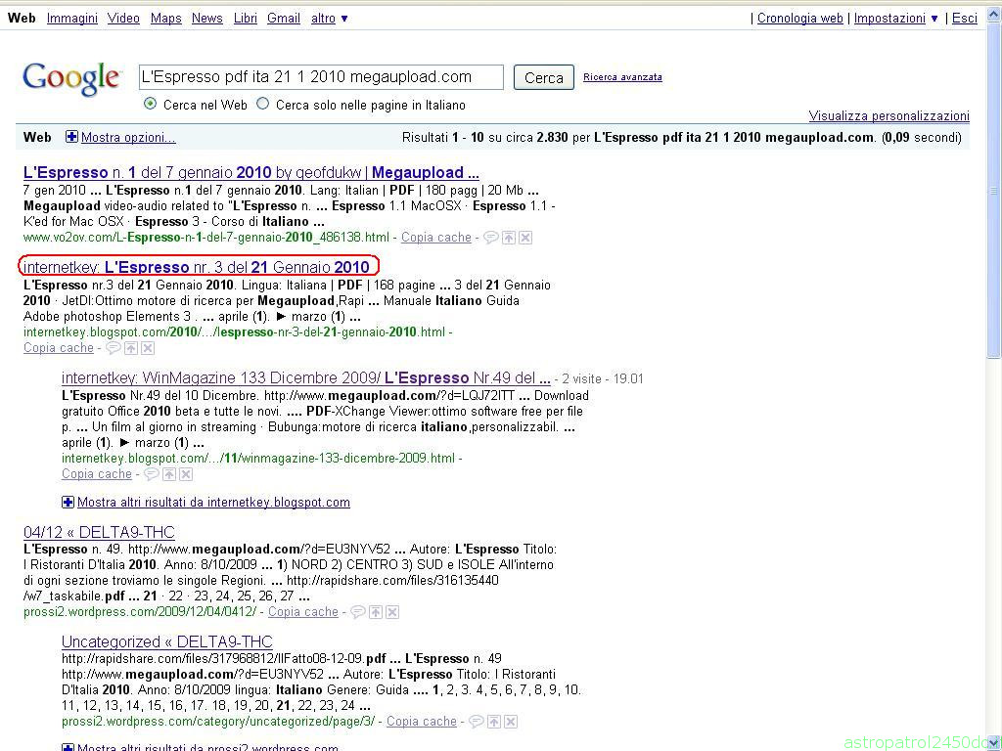The width and height of the screenshot is (1002, 751).
Task: Open 'internetkey: WinMagazine 133 Dicembre 2009' result
Action: click(306, 378)
